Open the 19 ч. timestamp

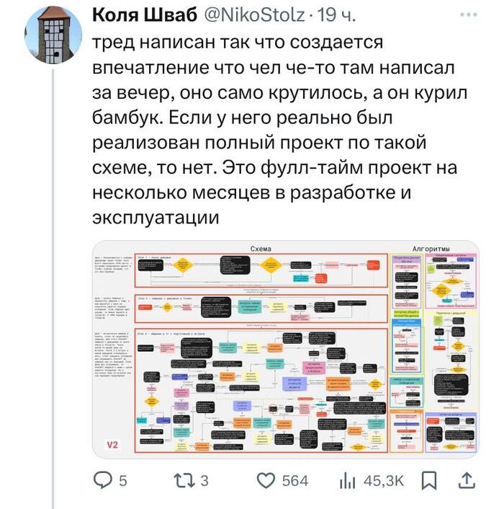click(x=336, y=15)
